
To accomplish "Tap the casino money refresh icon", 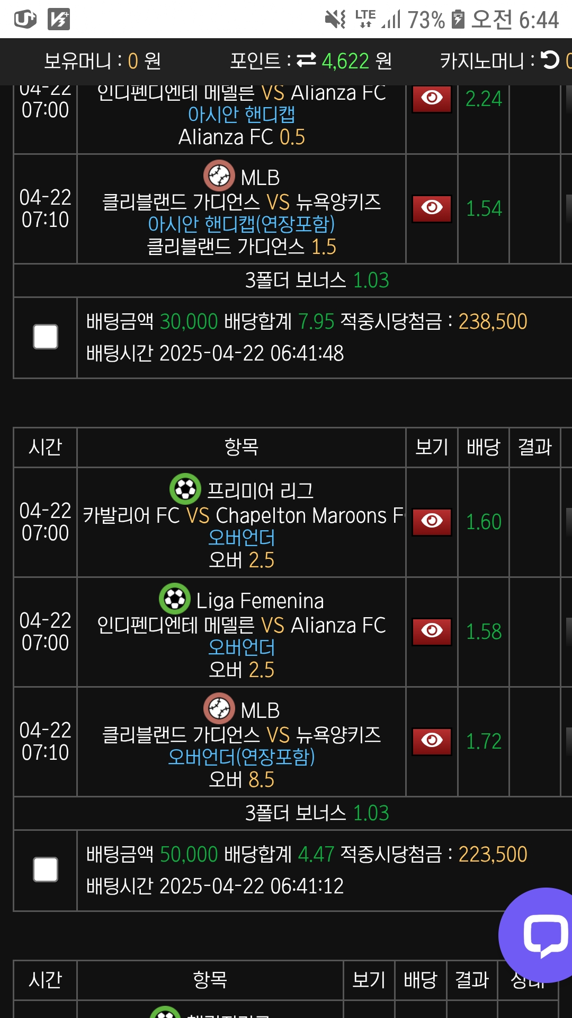I will pyautogui.click(x=551, y=60).
